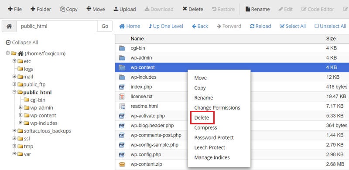Choose Delete in the context menu
The image size is (349, 170).
tap(202, 118)
